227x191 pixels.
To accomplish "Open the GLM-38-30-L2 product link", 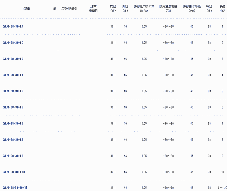I will 13,43.
